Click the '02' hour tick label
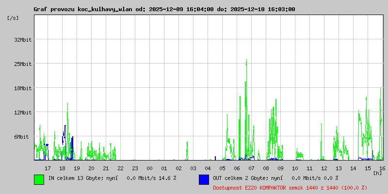388x194 pixels. pyautogui.click(x=178, y=168)
